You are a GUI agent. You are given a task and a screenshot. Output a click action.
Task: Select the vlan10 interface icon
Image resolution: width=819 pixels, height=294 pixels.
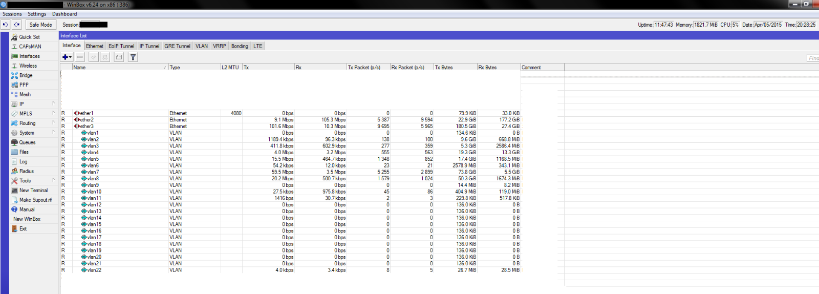[84, 192]
